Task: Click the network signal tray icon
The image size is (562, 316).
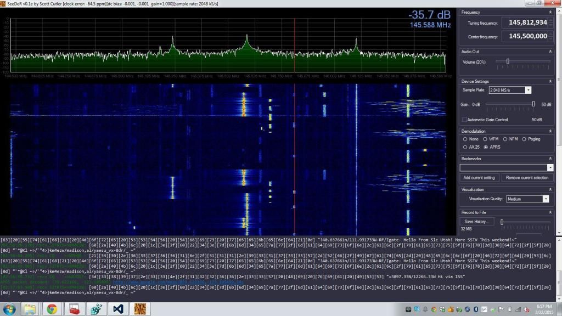Action: pyautogui.click(x=518, y=309)
